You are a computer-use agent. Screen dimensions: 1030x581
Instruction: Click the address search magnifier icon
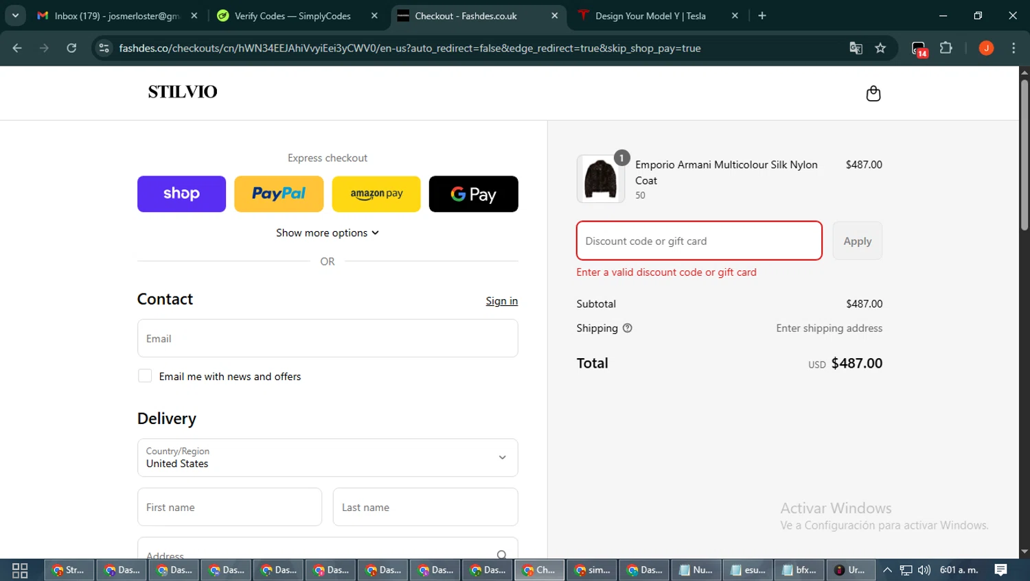pyautogui.click(x=502, y=554)
